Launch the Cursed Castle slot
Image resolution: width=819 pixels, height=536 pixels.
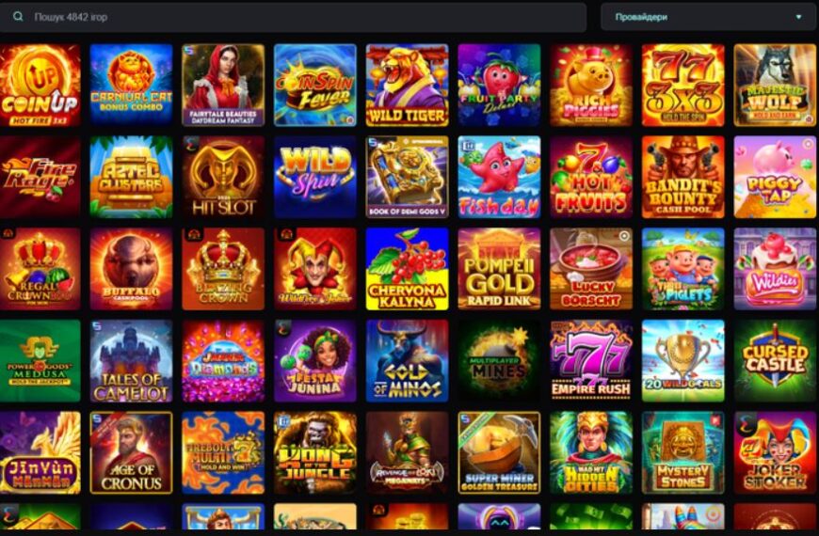(x=775, y=361)
